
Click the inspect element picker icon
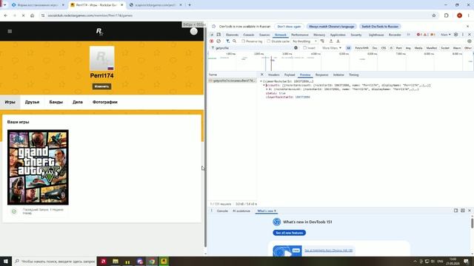pos(212,35)
